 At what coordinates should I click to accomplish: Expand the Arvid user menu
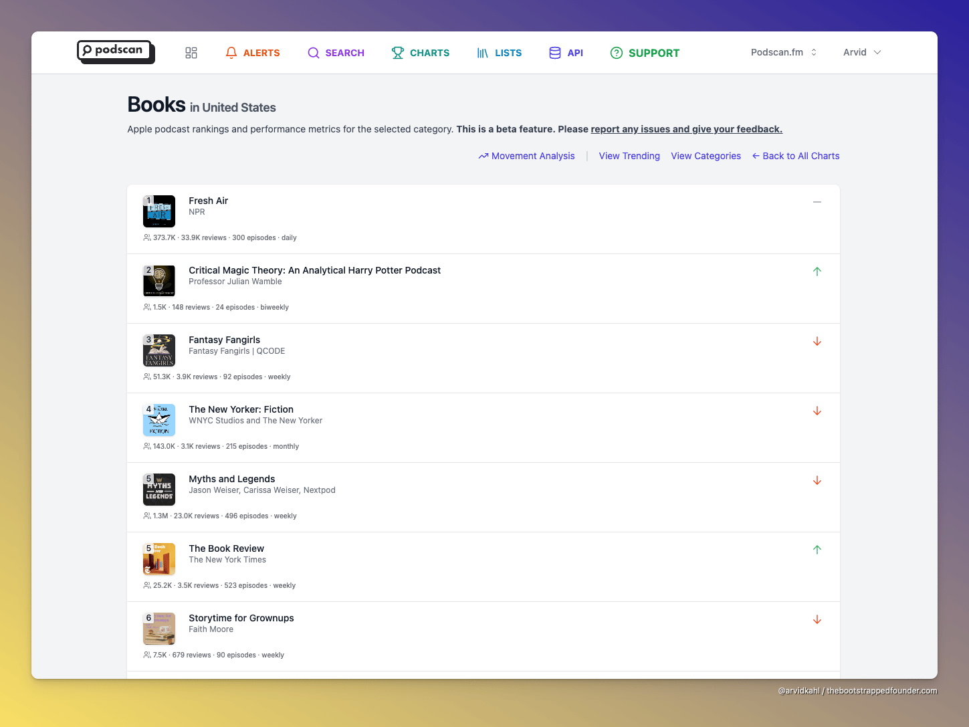(862, 52)
